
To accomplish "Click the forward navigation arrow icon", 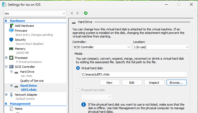I will [x=78, y=13].
